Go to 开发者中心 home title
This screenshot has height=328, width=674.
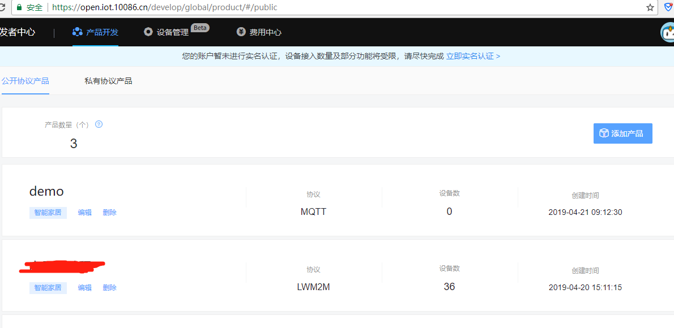(17, 32)
